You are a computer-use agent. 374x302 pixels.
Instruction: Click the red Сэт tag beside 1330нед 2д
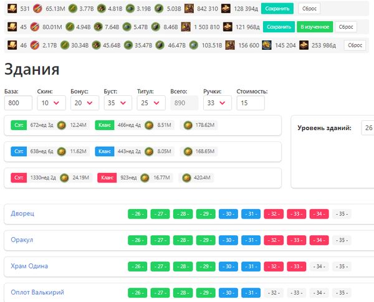[x=19, y=178]
